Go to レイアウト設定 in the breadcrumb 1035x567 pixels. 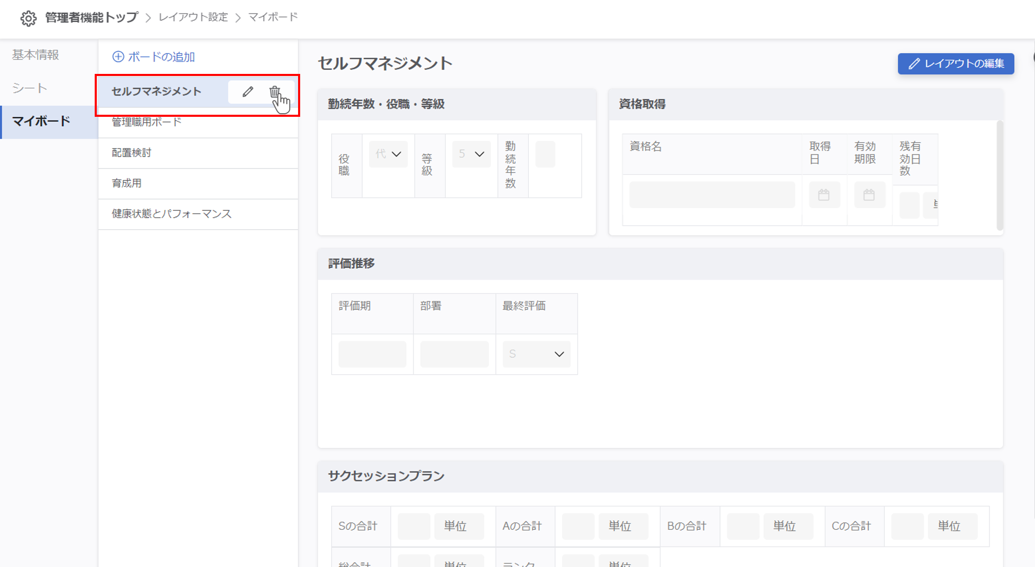tap(193, 17)
